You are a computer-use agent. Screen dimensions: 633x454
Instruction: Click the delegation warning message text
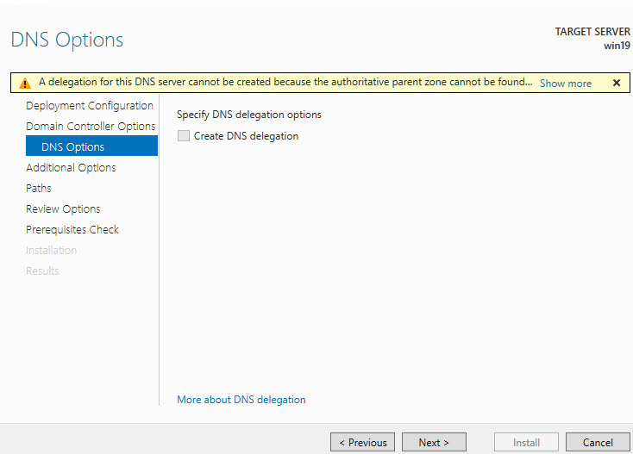coord(285,83)
